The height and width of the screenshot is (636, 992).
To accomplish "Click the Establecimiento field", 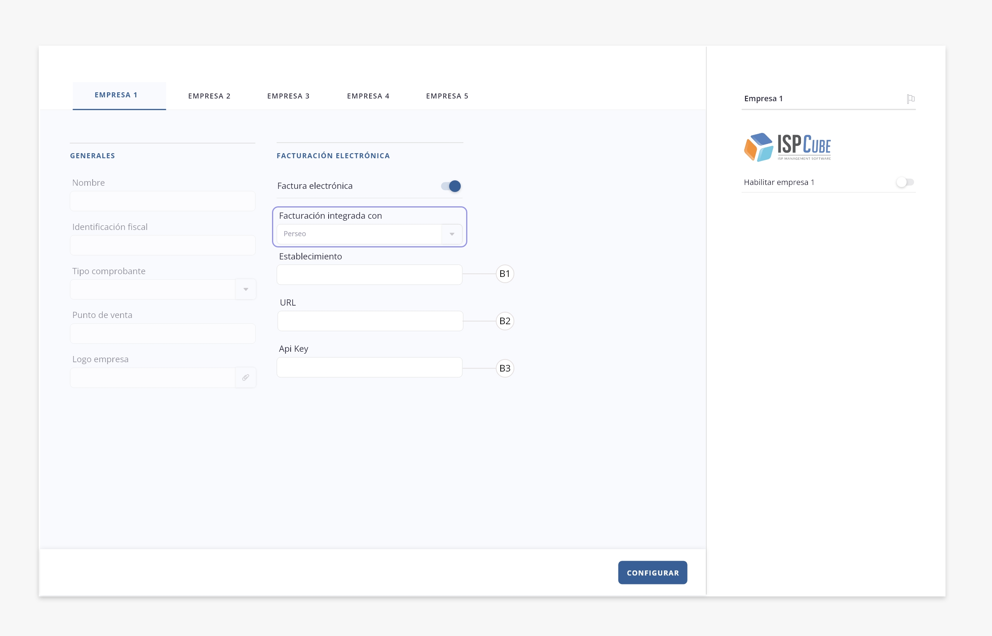I will click(x=369, y=275).
